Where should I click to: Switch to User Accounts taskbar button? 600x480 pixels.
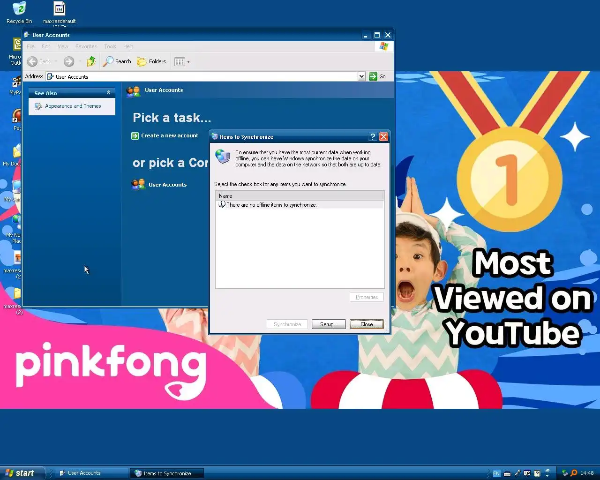coord(91,473)
